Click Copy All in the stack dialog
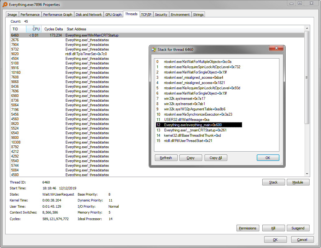The image size is (321, 248). click(x=216, y=158)
